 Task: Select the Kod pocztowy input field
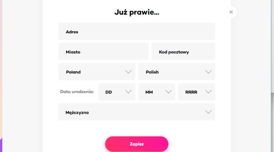click(183, 52)
